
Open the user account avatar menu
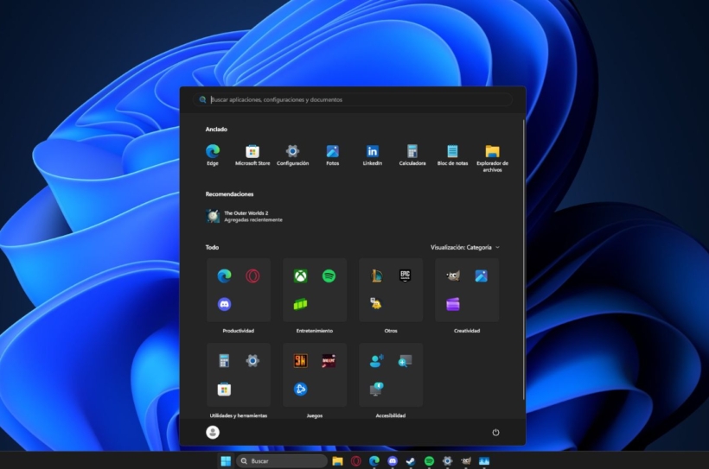(x=213, y=433)
